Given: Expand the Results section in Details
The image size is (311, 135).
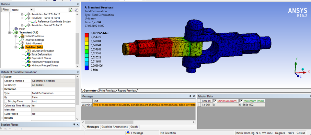Looking at the screenshot, I should (x=2, y=118).
